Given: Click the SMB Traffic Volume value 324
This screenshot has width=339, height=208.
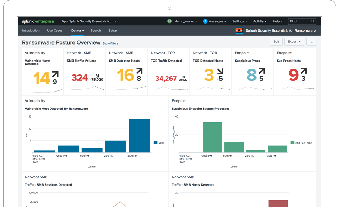Looking at the screenshot, I should [80, 78].
